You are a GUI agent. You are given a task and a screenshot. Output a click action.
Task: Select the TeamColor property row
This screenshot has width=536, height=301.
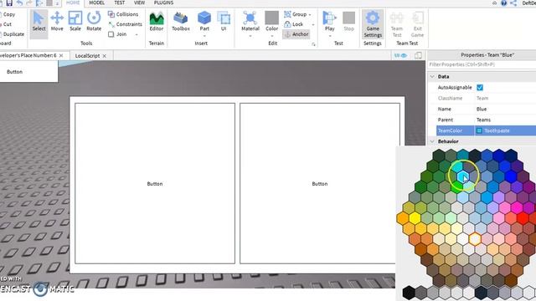[486, 130]
